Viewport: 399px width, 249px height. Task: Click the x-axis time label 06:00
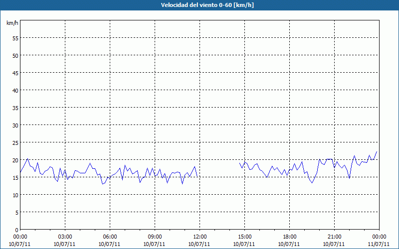point(110,237)
